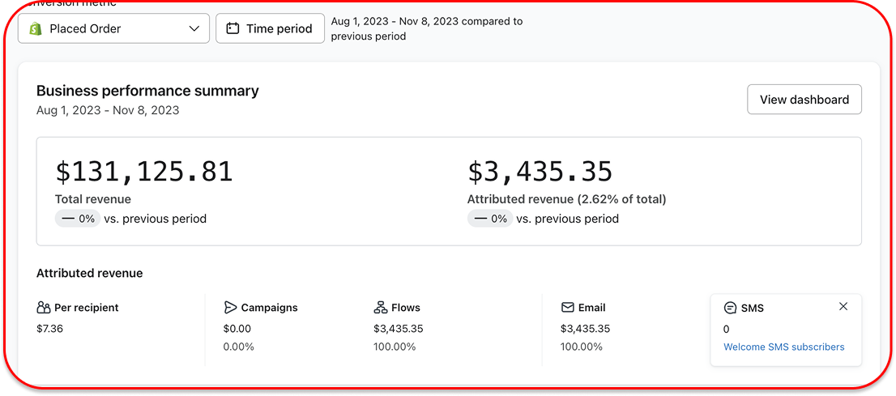
Task: Select the Flows label
Action: coord(405,308)
